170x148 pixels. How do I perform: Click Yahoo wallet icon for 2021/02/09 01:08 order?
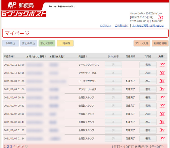(x=162, y=81)
